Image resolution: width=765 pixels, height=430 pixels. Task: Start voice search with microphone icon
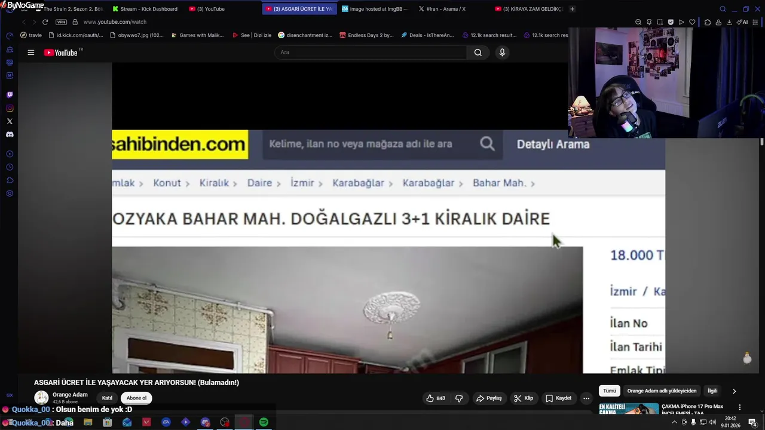[502, 53]
